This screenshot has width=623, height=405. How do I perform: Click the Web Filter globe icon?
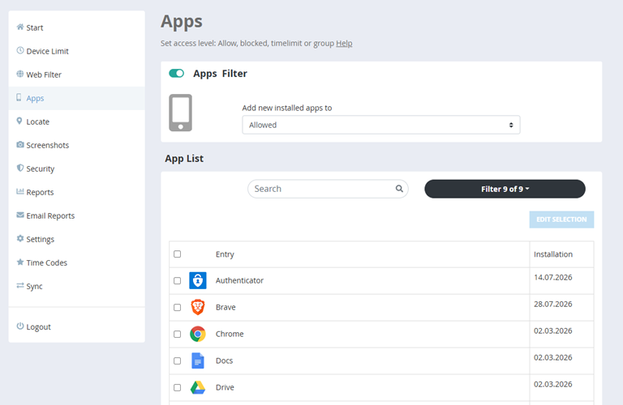coord(19,74)
